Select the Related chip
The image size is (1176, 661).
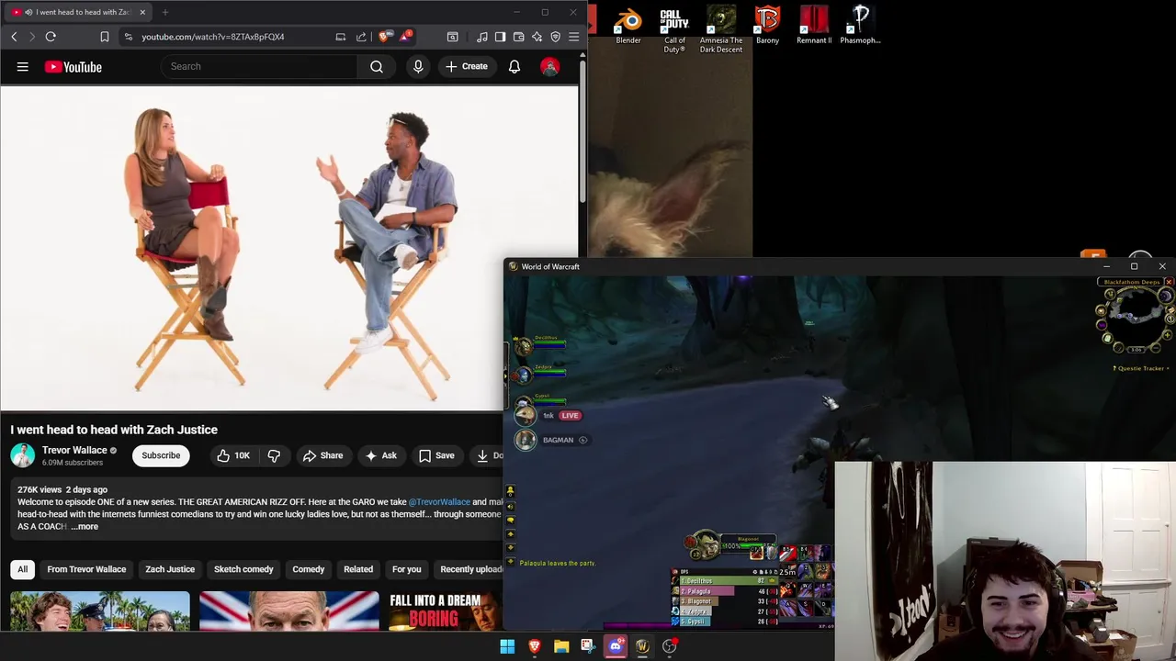358,569
